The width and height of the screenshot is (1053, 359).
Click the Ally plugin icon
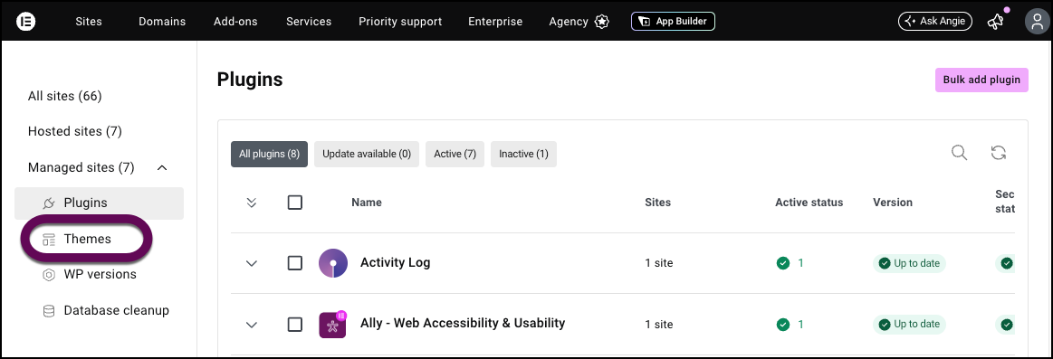click(332, 325)
